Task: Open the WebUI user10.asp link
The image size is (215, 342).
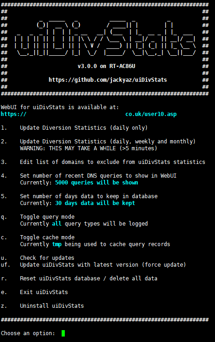Action: (x=89, y=114)
